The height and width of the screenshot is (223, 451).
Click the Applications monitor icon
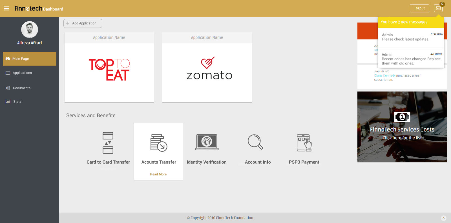pos(8,73)
